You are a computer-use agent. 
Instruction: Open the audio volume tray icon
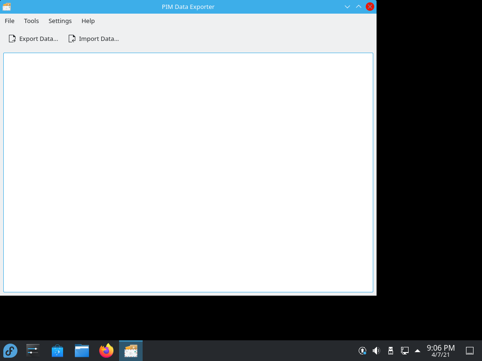tap(376, 351)
